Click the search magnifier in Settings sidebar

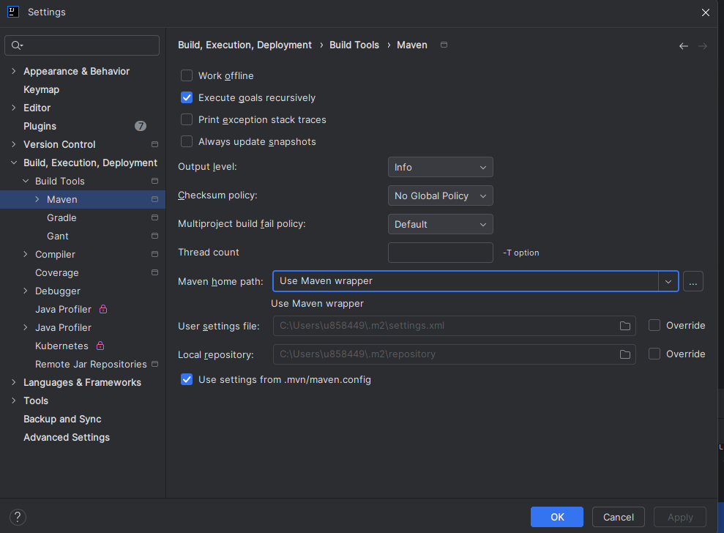tap(18, 45)
